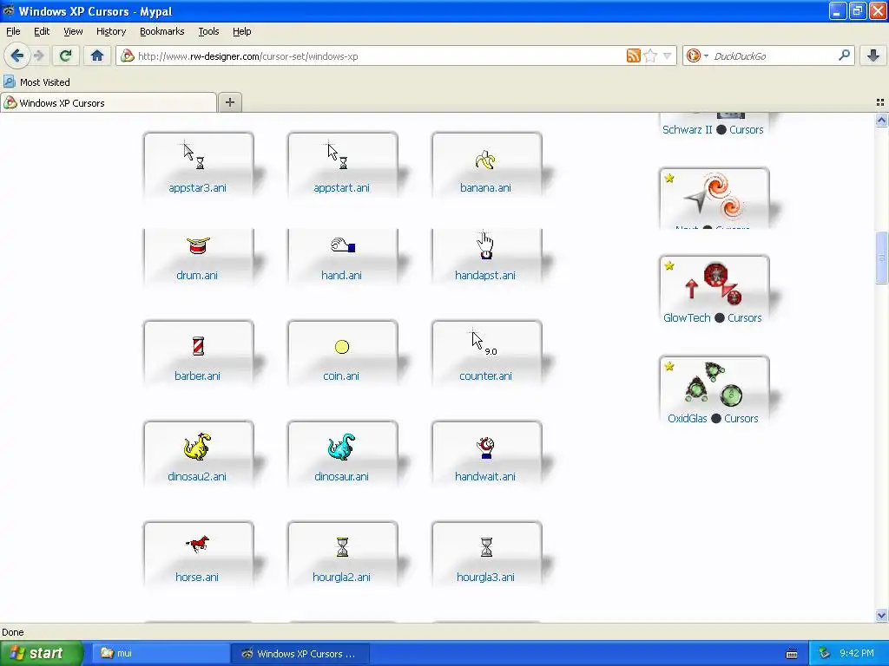Click the search magnifier icon
The width and height of the screenshot is (889, 666).
click(x=844, y=55)
